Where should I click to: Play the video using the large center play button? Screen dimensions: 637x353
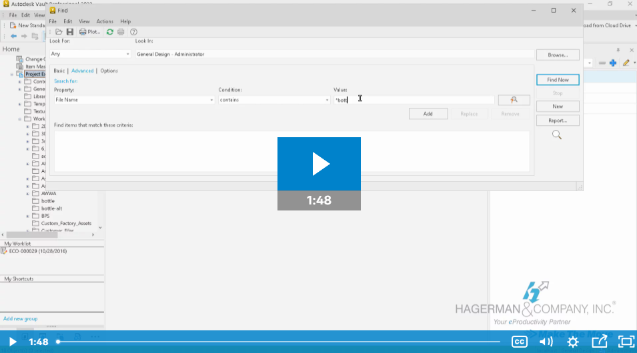tap(319, 164)
